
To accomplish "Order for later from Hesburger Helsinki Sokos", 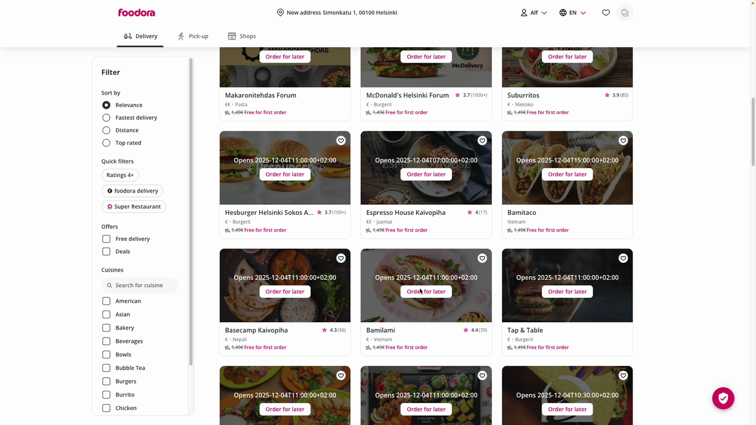I will tap(285, 174).
